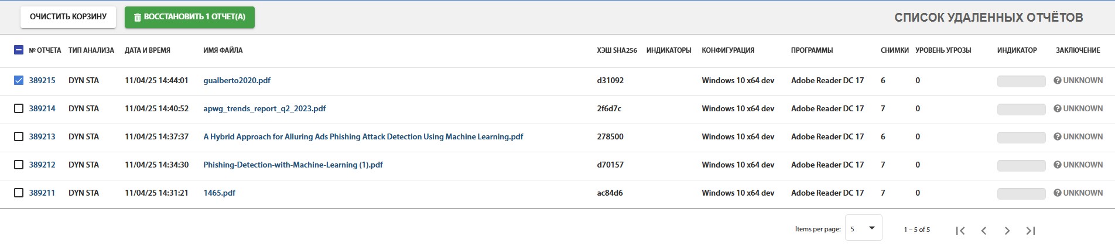Go to next page arrow

tap(1007, 231)
